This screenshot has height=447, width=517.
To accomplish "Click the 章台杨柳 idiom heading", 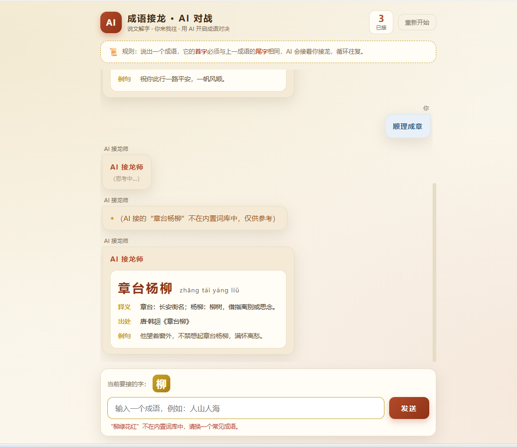I will [x=145, y=288].
